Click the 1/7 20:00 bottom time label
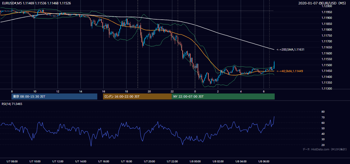 pos(149,161)
